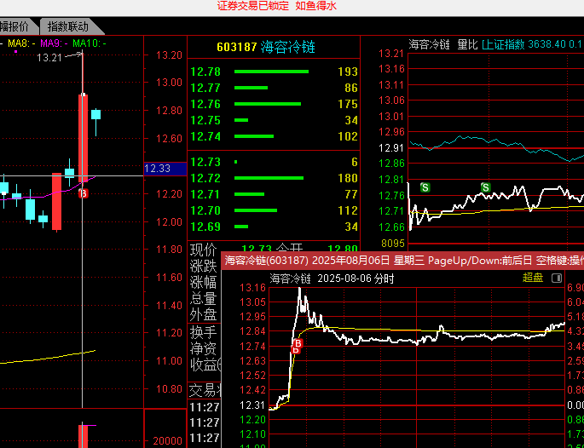Click the 3638.40 index value in the intraday header
The width and height of the screenshot is (584, 448).
546,44
